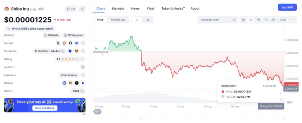Click the Buy SHIB button
Screen dimensions: 302x123
click(x=287, y=7)
